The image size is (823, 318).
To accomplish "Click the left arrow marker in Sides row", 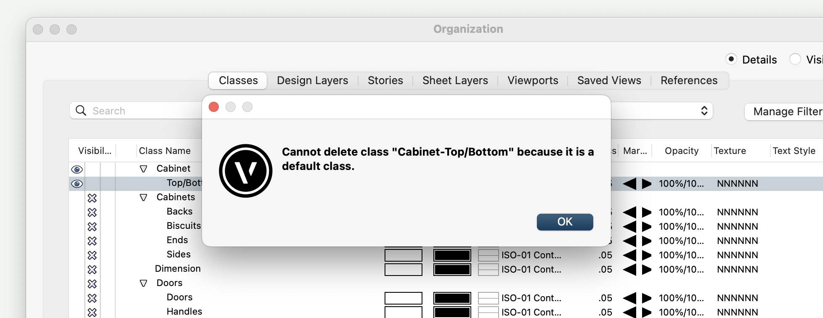I will click(x=629, y=255).
